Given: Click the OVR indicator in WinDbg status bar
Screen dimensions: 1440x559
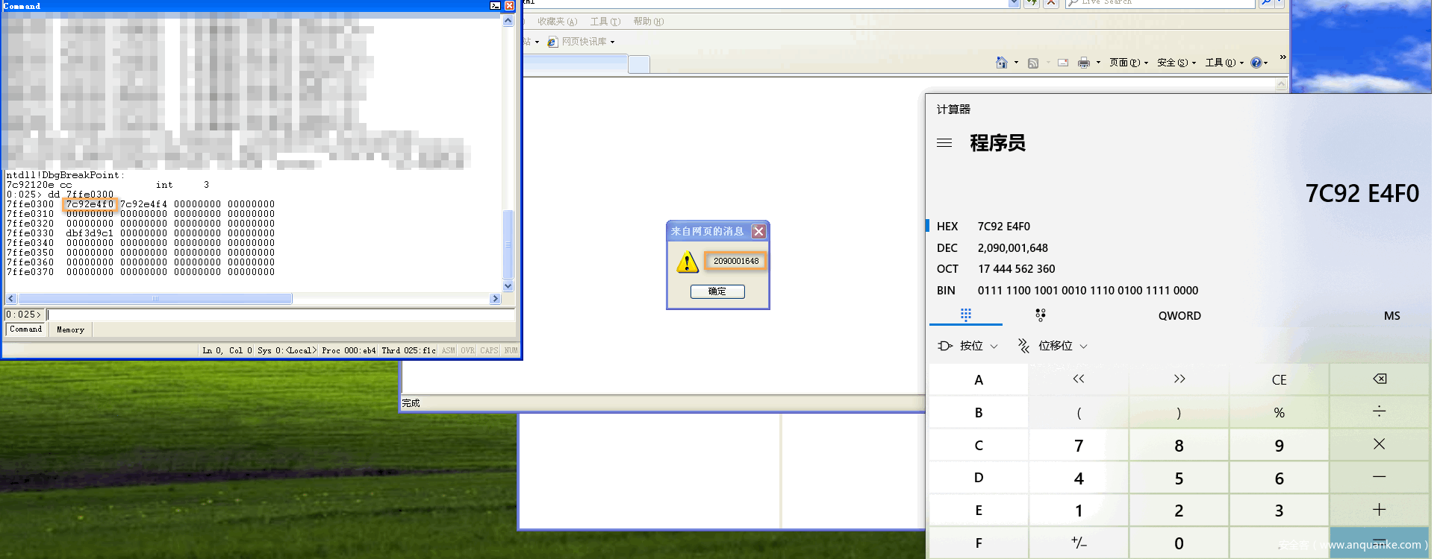Looking at the screenshot, I should 467,350.
